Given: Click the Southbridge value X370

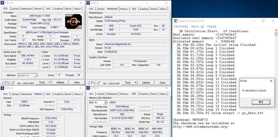Looking at the screenshot, I should click(x=135, y=29).
